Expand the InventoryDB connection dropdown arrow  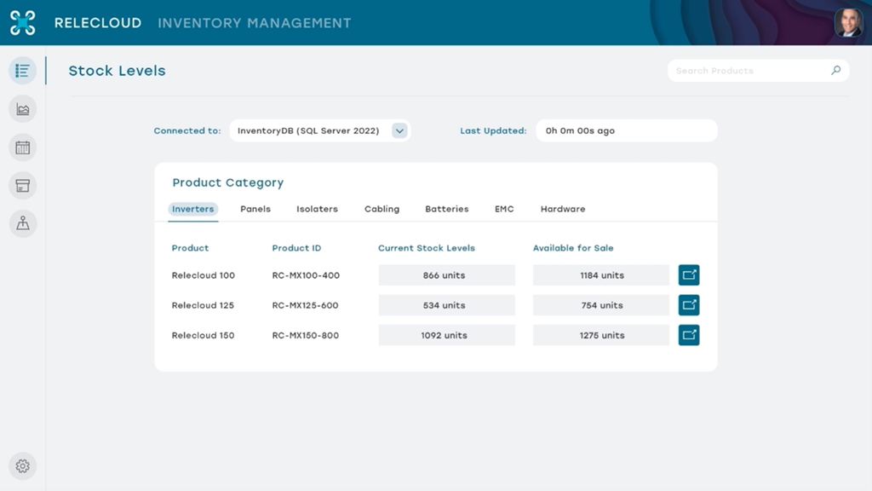click(399, 130)
